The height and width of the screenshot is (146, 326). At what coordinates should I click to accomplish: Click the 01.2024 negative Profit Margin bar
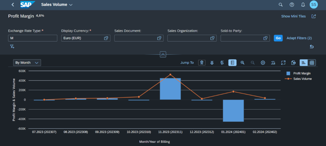233,111
